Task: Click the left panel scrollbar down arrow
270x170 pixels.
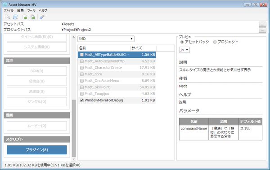Action: (74, 159)
